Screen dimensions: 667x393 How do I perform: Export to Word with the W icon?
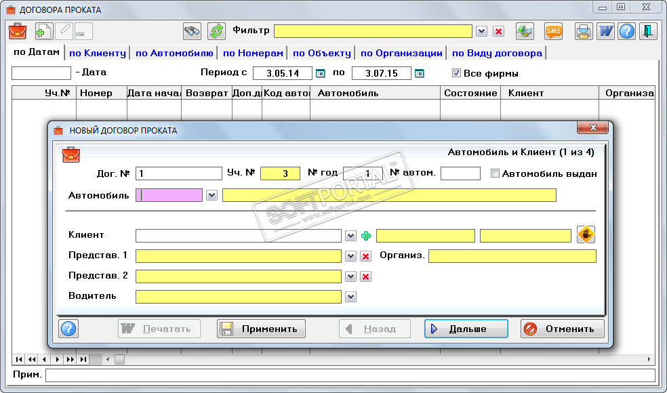605,31
